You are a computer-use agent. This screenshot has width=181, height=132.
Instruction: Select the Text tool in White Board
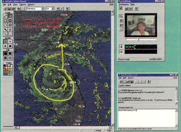pos(10,30)
